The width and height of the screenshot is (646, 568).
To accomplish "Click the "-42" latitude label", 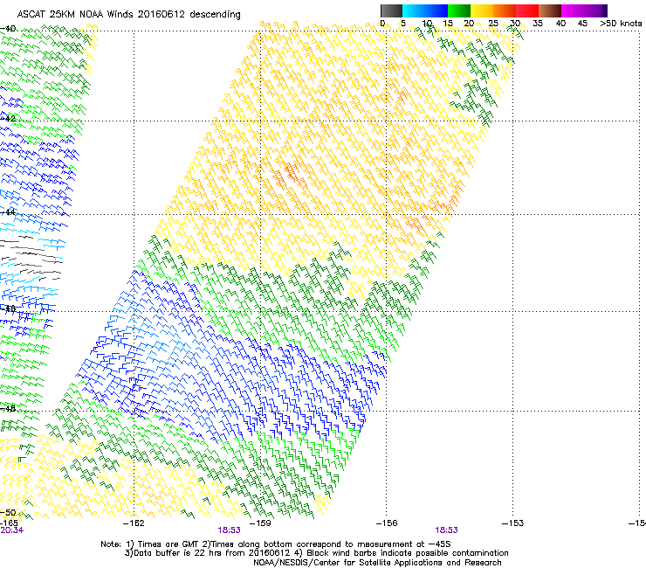I will (8, 119).
